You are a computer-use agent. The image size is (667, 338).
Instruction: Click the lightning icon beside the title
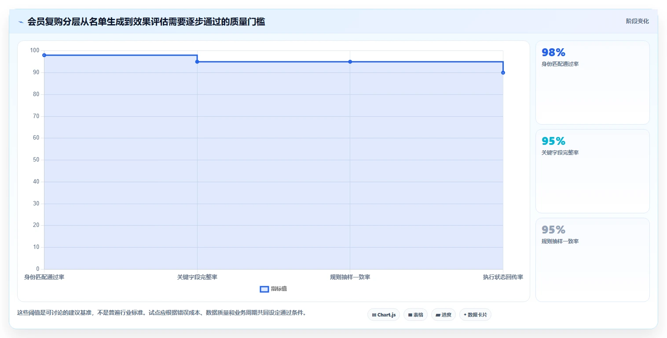(21, 22)
